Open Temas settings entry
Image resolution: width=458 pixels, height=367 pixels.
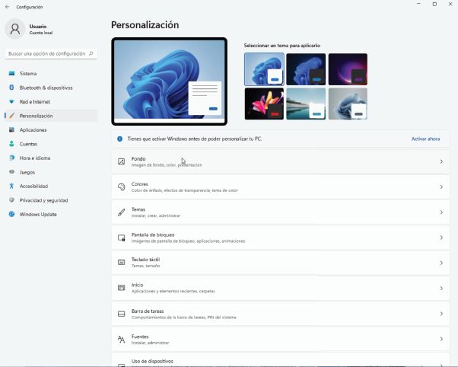pyautogui.click(x=281, y=212)
